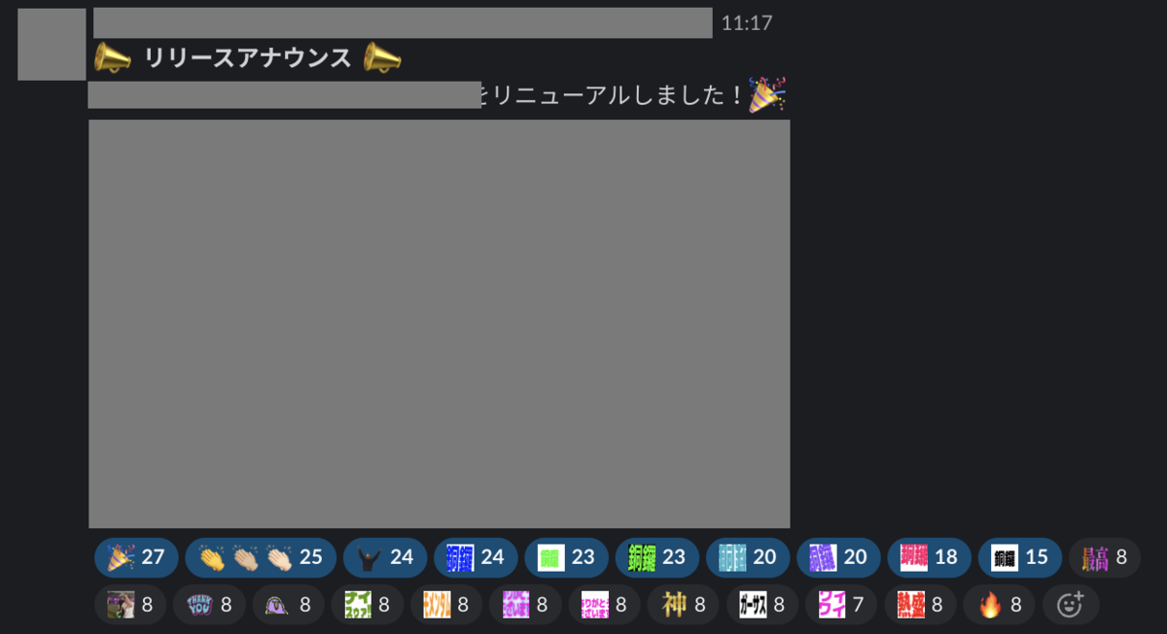Click the THANK YOU reaction
This screenshot has height=634, width=1167.
click(x=209, y=605)
